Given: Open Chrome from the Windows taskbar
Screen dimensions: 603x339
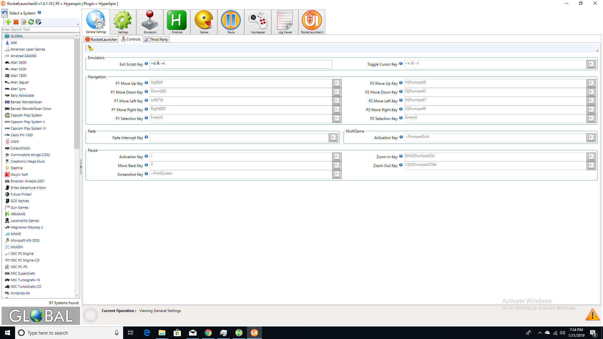Looking at the screenshot, I should (x=208, y=333).
